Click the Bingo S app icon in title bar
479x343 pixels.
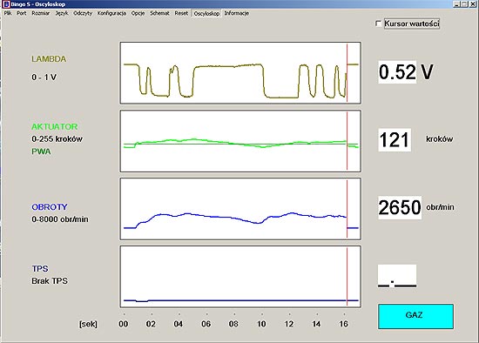6,4
